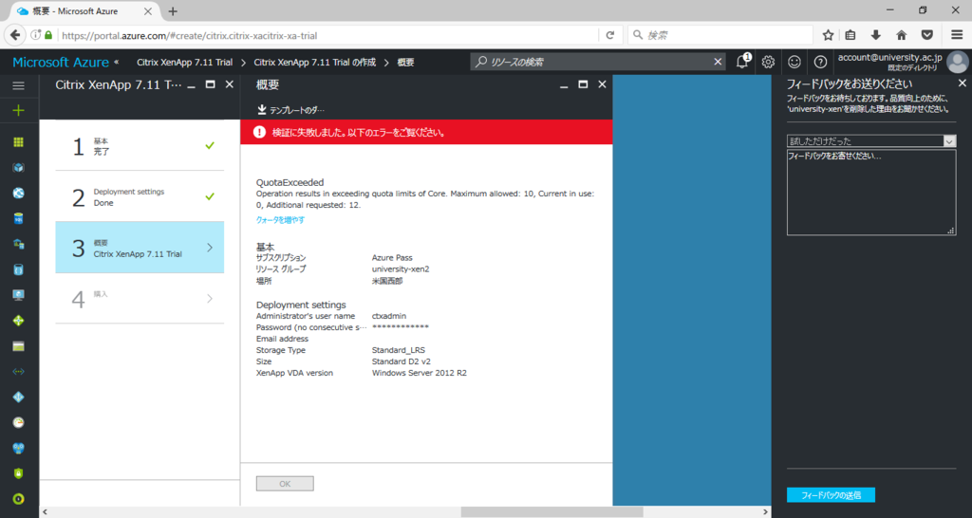This screenshot has width=972, height=518.
Task: Click 'university-xen2' resource group value
Action: (x=401, y=268)
